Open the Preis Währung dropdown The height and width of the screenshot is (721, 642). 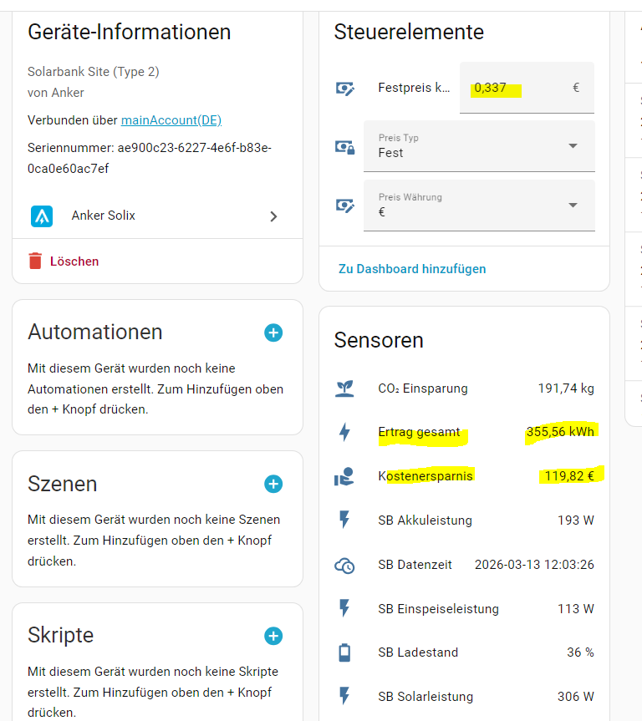(x=479, y=206)
